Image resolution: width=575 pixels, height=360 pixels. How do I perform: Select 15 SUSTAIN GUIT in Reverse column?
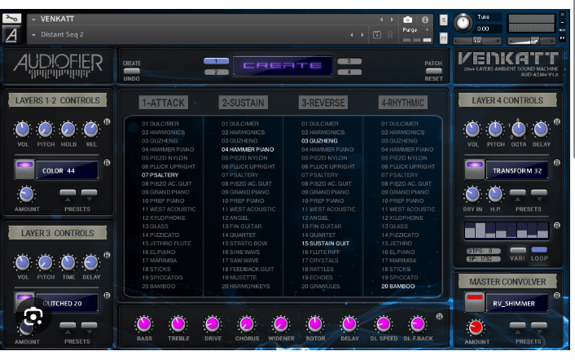pos(325,243)
